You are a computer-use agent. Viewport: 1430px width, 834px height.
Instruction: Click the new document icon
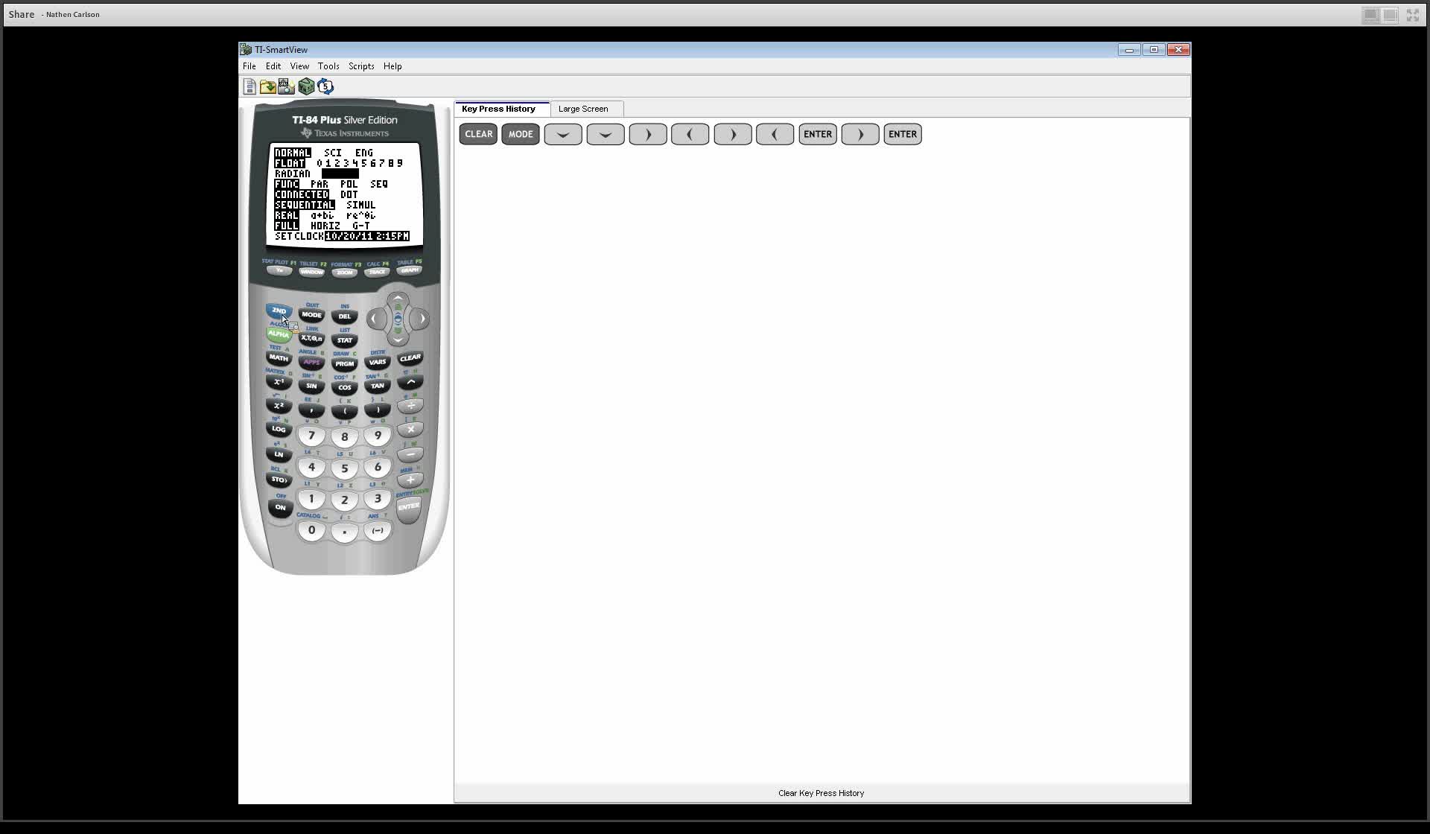pos(250,86)
